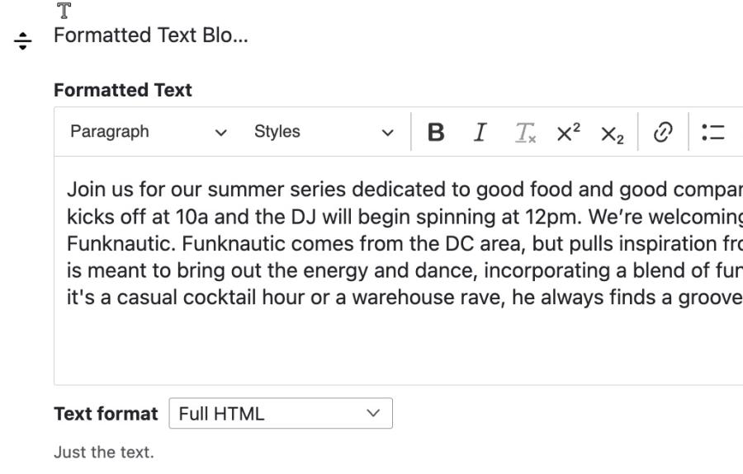Viewport: 743px width, 474px height.
Task: Click the text type T icon
Action: tap(64, 11)
